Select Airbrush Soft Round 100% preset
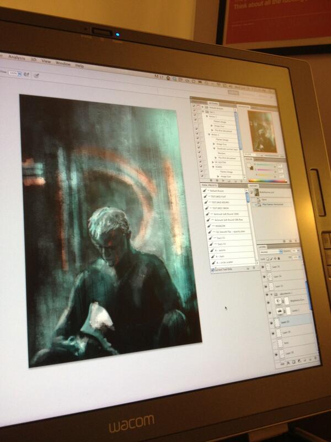This screenshot has height=442, width=331. click(x=227, y=214)
